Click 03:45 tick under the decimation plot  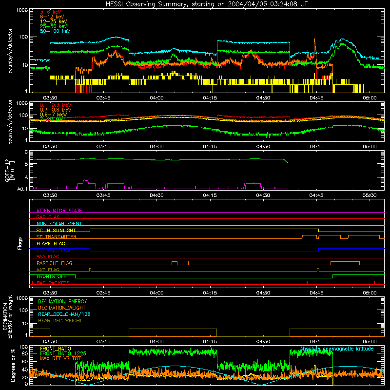click(x=103, y=342)
